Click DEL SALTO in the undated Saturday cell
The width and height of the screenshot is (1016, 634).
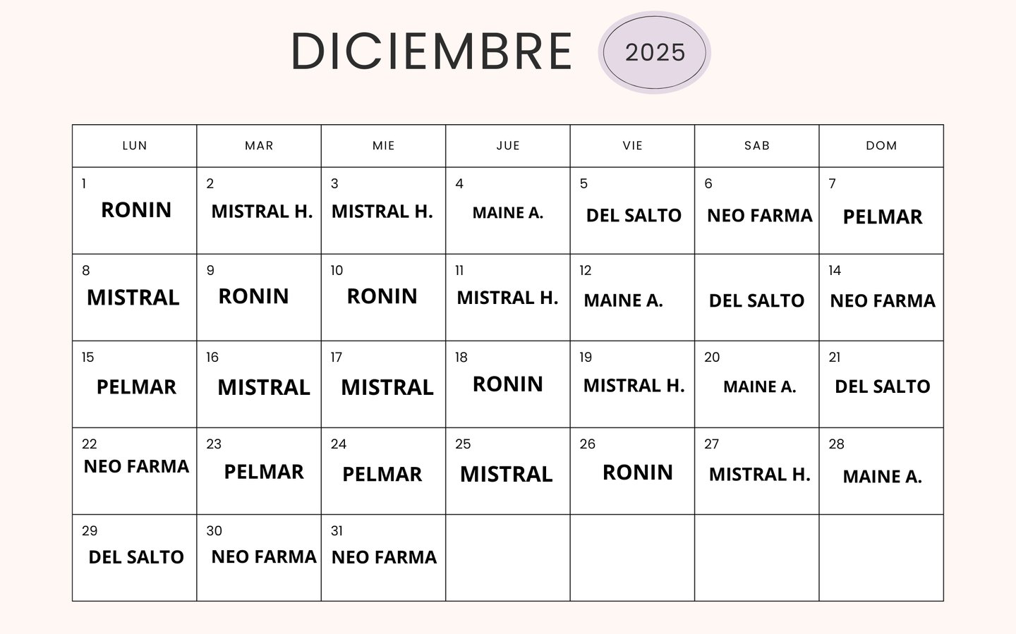pyautogui.click(x=756, y=301)
